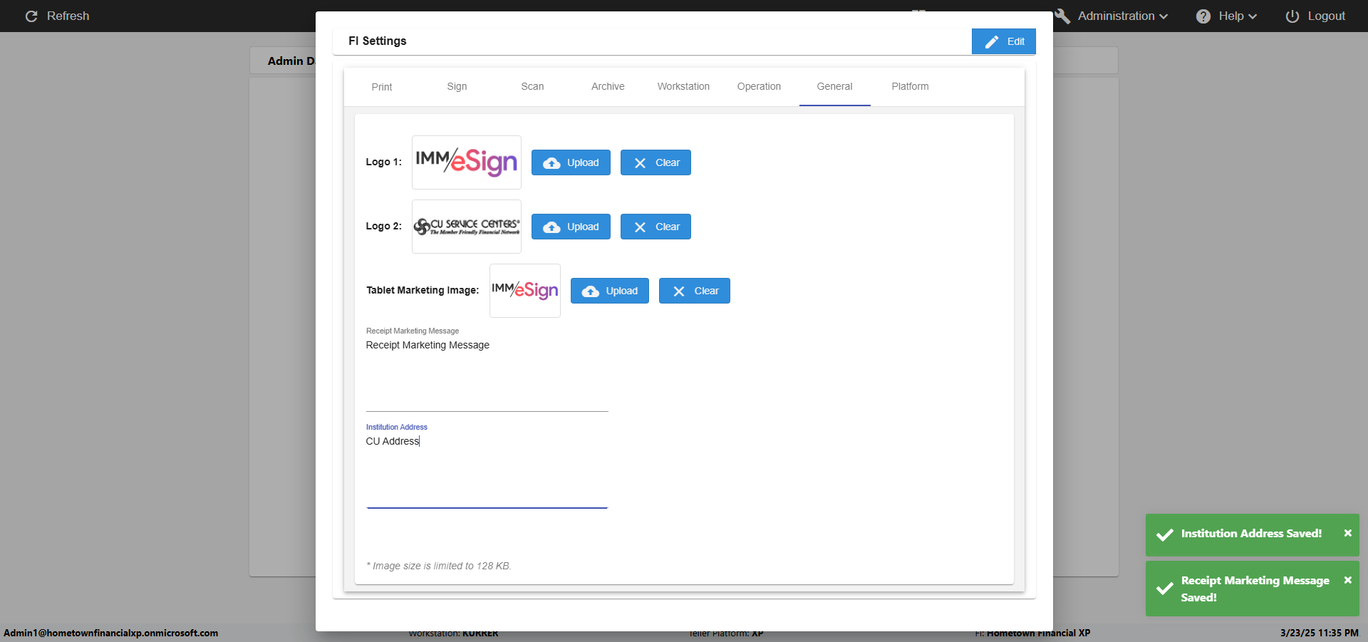Click the cloud upload icon for Logo 2
The height and width of the screenshot is (642, 1368).
pos(551,227)
